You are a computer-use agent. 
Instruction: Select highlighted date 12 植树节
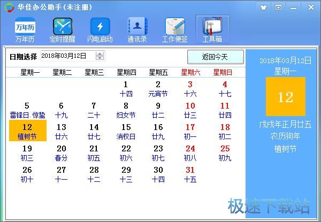27,131
